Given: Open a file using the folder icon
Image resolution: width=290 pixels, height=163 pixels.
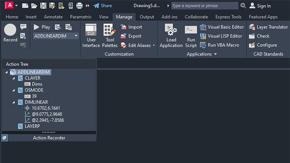Looking at the screenshot, I should coord(34,6).
